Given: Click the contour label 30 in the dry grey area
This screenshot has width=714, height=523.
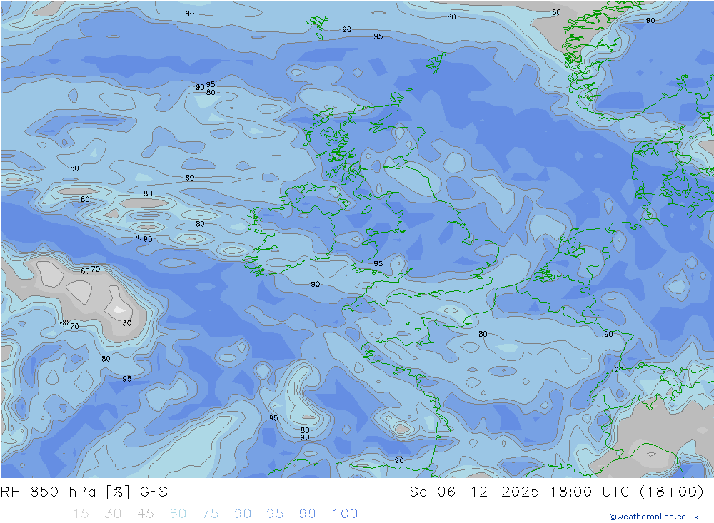Looking at the screenshot, I should click(x=127, y=323).
